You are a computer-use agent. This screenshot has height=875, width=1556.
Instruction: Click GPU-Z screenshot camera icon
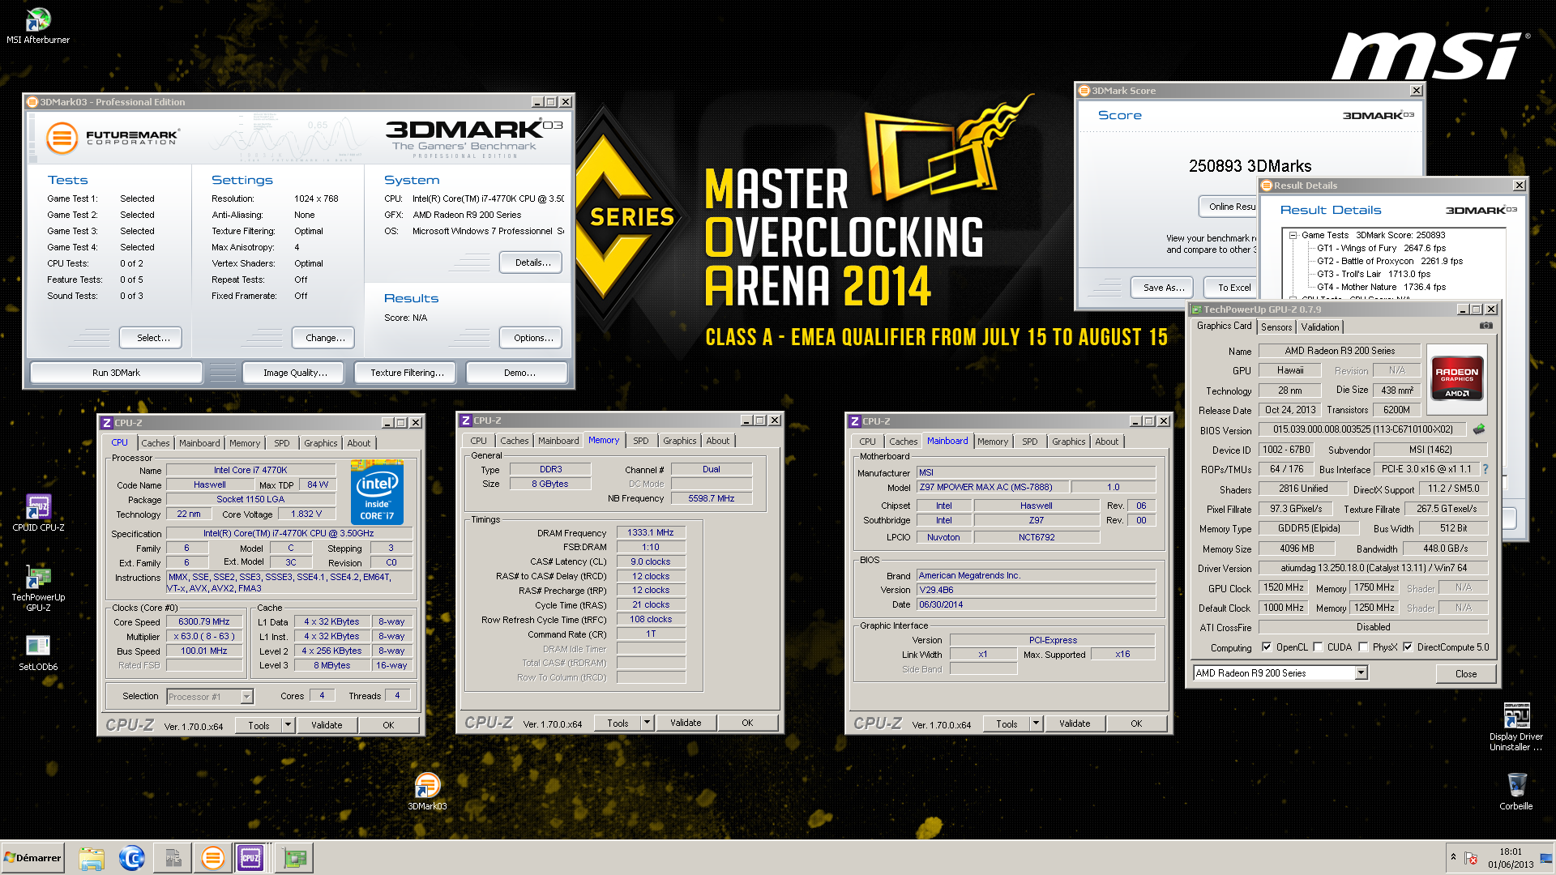tap(1485, 326)
